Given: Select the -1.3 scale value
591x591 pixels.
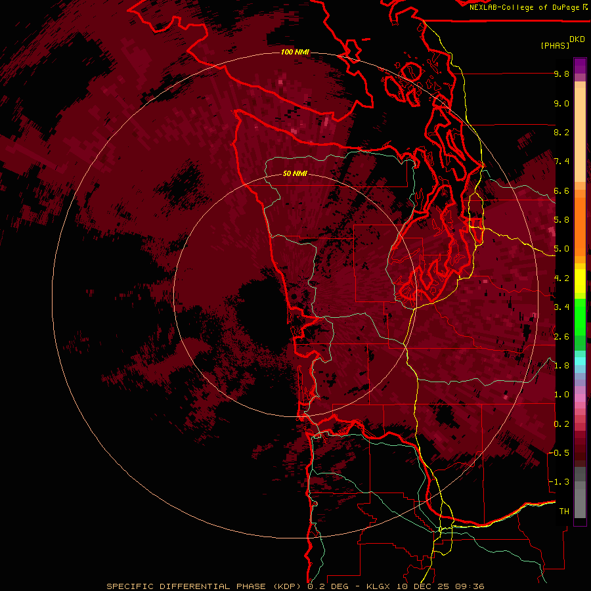Looking at the screenshot, I should (559, 482).
